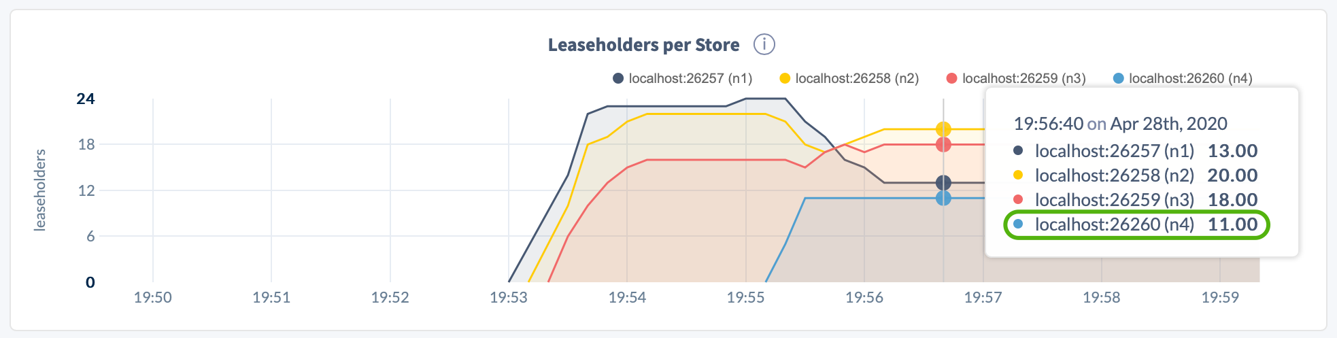Click the 24 value on the y-axis
This screenshot has height=338, width=1337.
[x=86, y=99]
